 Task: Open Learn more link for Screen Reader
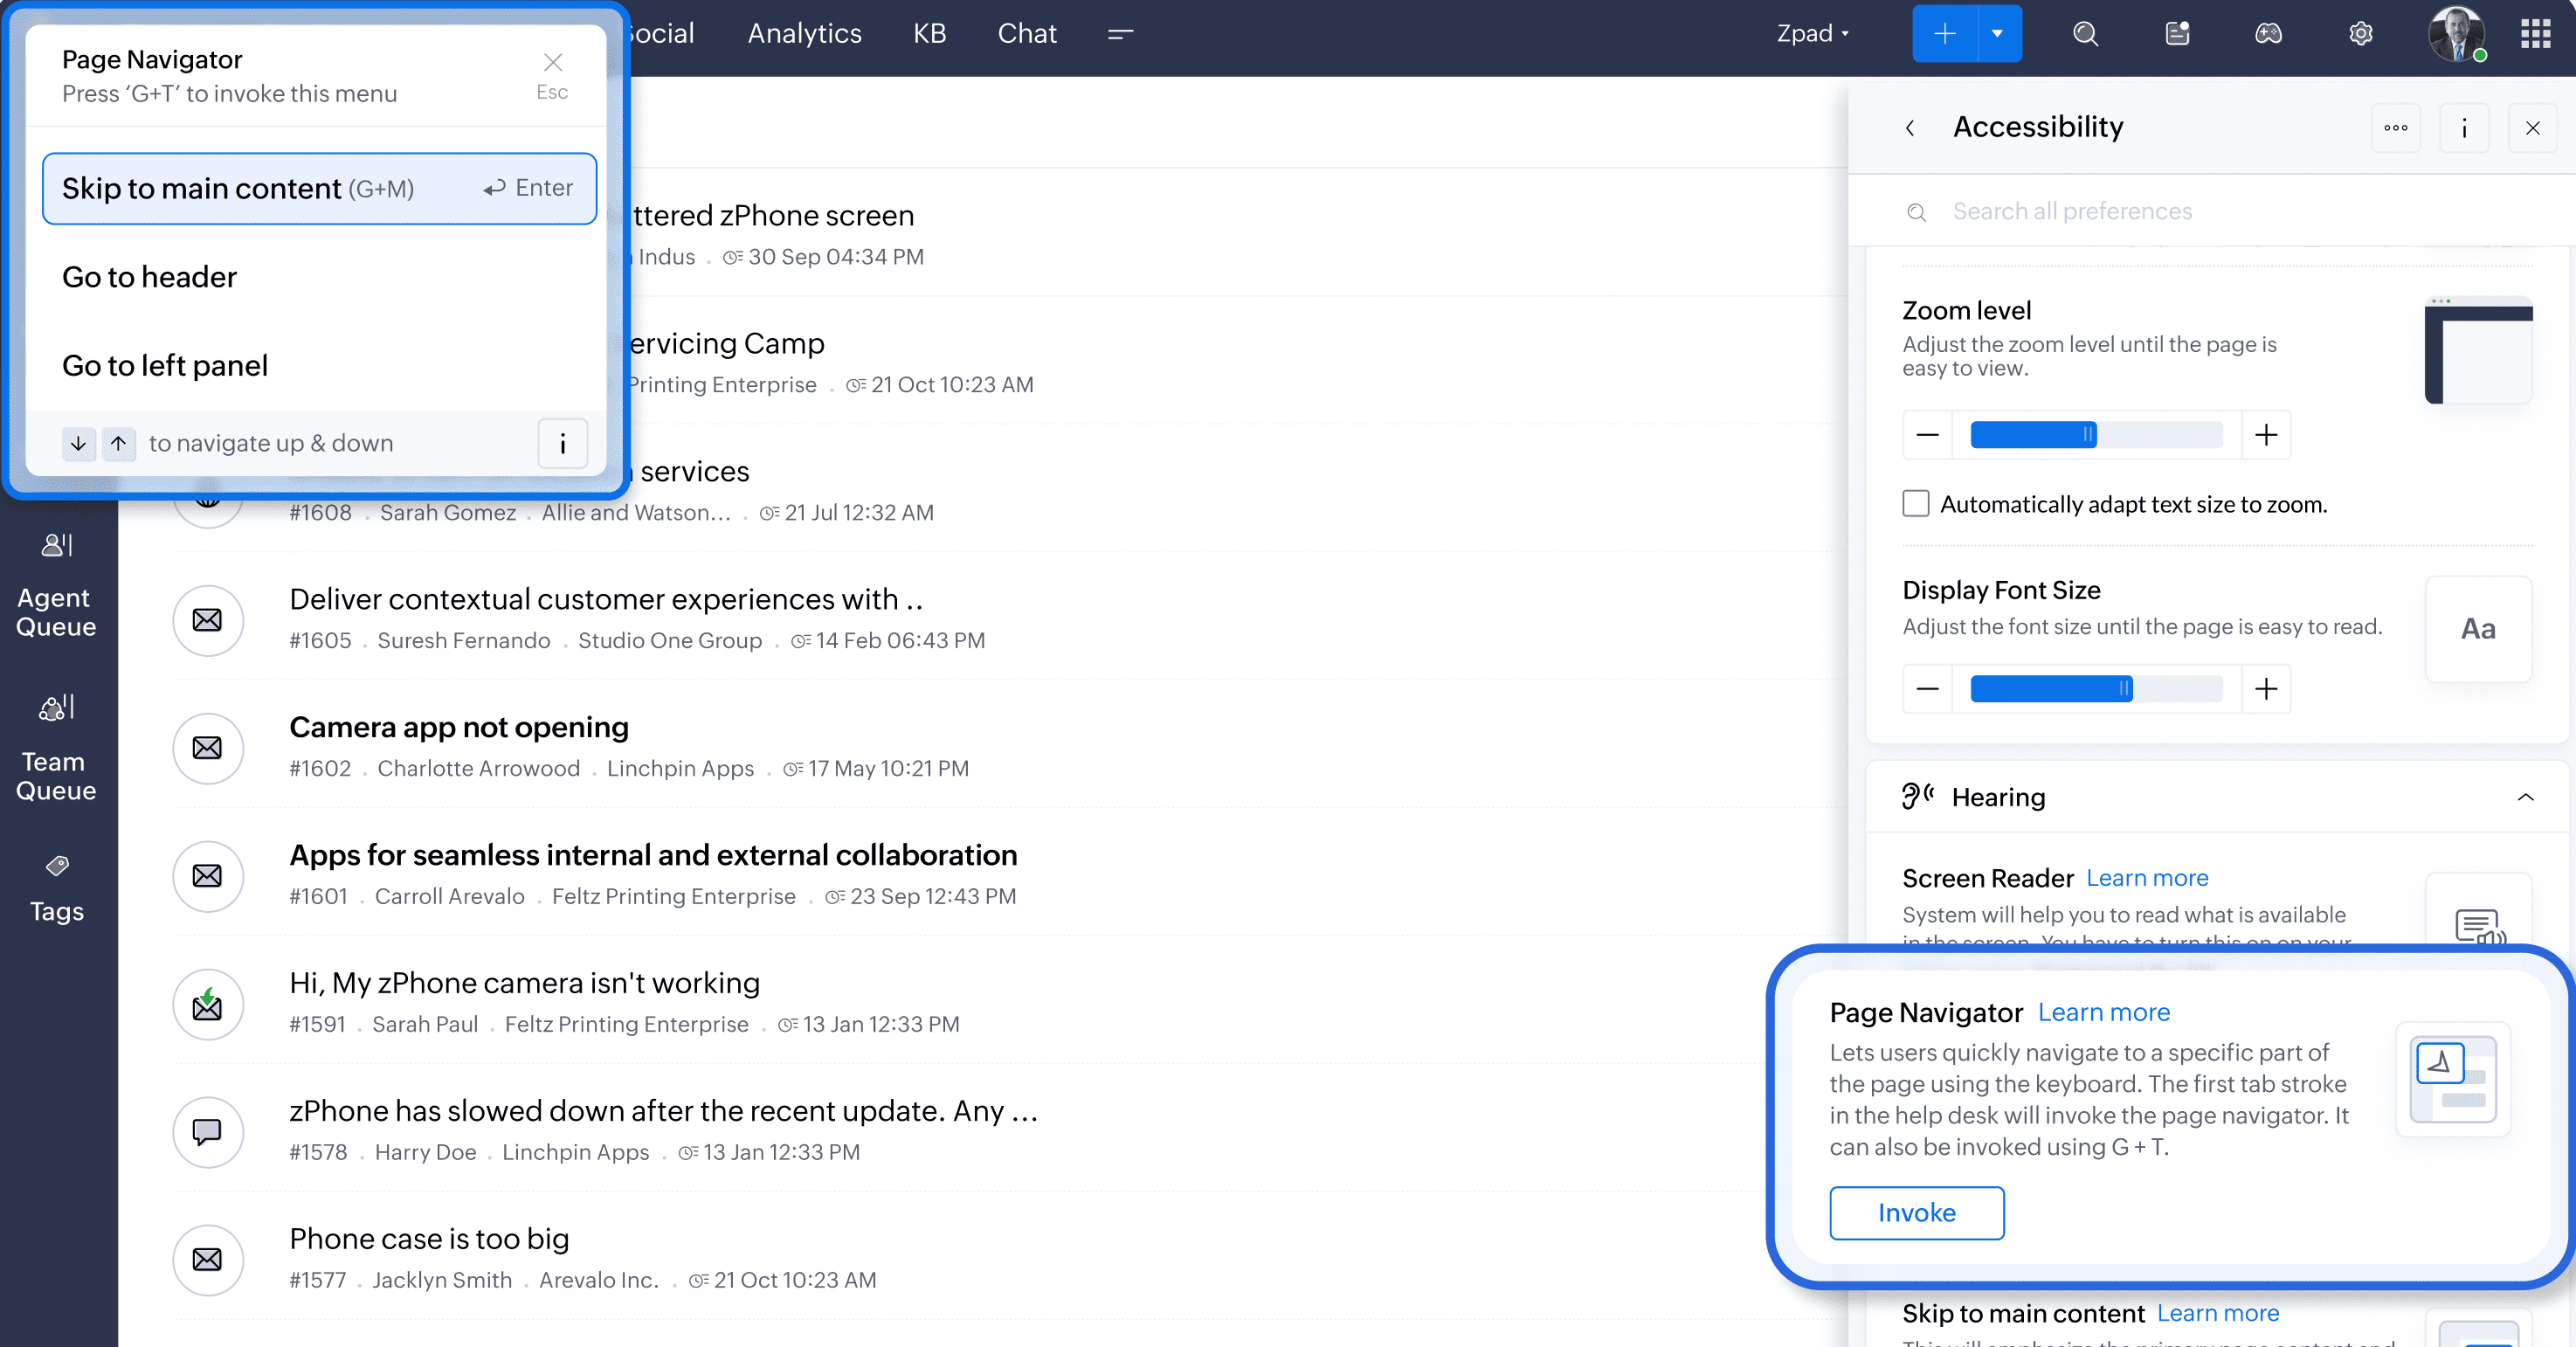[x=2147, y=878]
